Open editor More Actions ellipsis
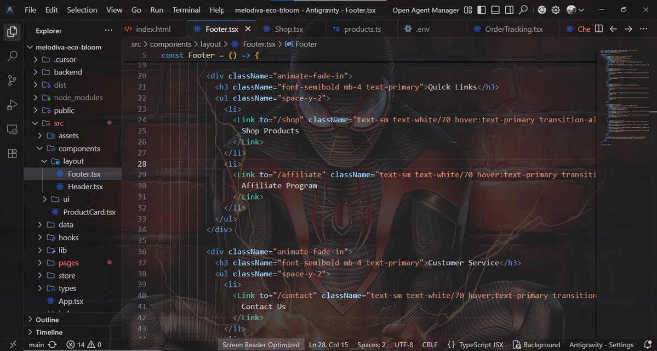 coord(644,29)
